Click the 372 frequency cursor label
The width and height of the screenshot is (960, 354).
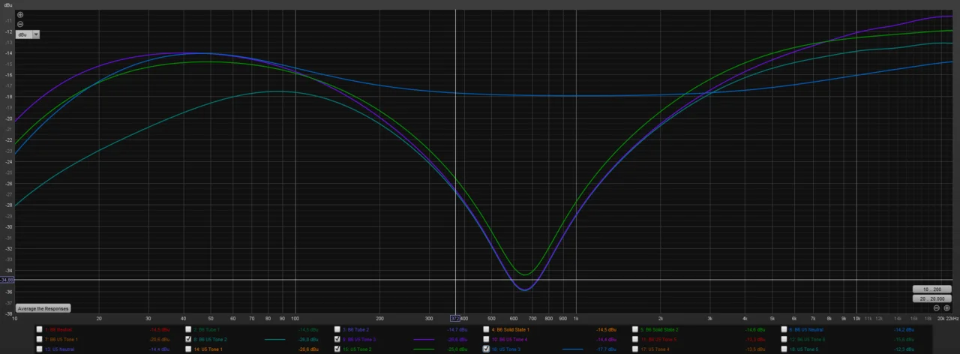pos(454,318)
